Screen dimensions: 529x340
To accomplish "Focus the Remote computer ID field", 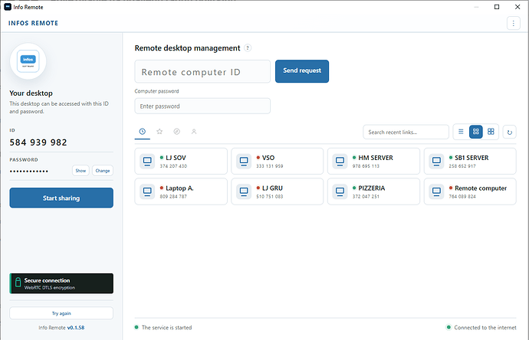I will 202,71.
